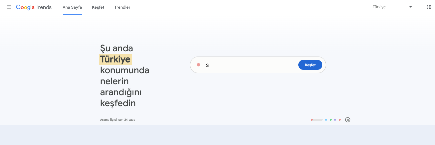Open the Keşfet tab in navigation
435x145 pixels.
(98, 7)
